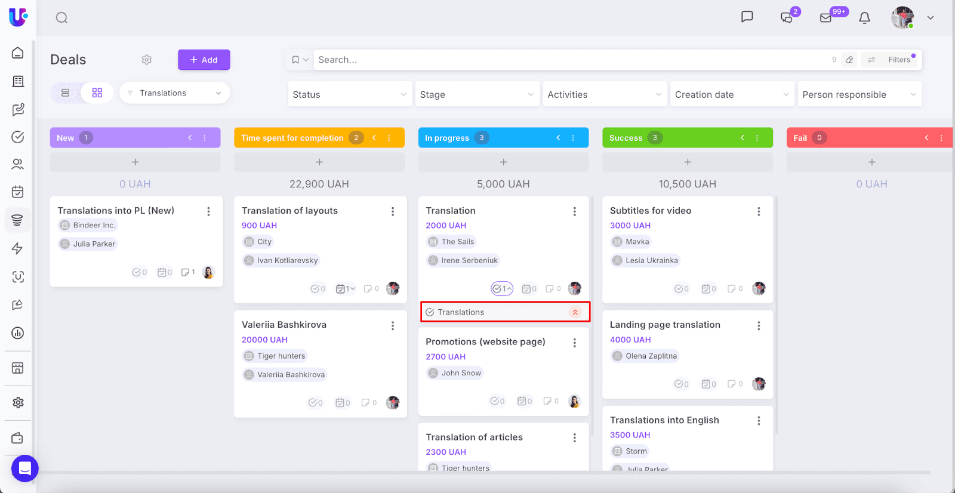The image size is (955, 493).
Task: Click the home icon in sidebar
Action: pyautogui.click(x=18, y=53)
